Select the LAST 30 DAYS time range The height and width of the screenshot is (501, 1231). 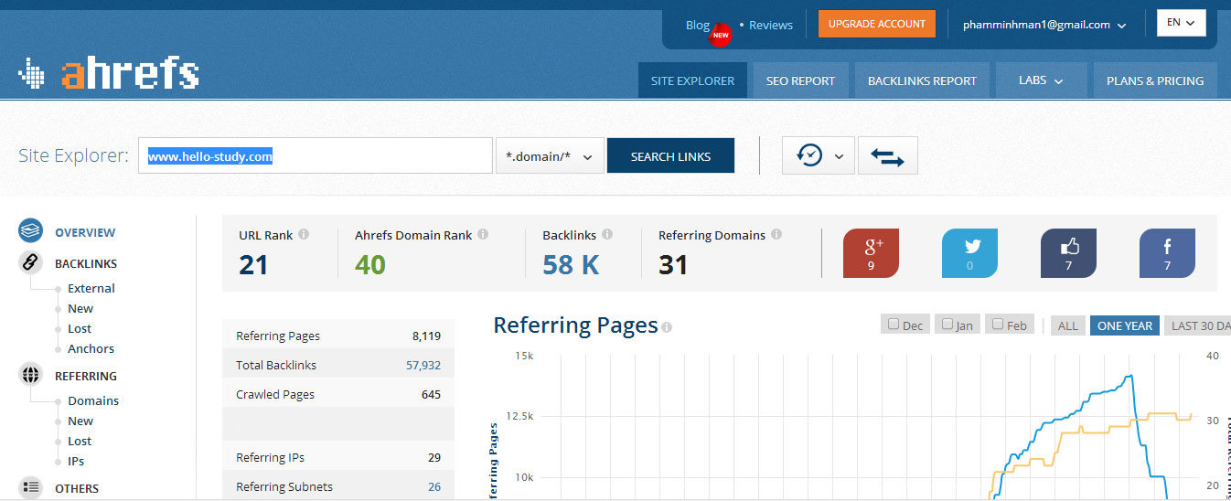click(x=1198, y=325)
